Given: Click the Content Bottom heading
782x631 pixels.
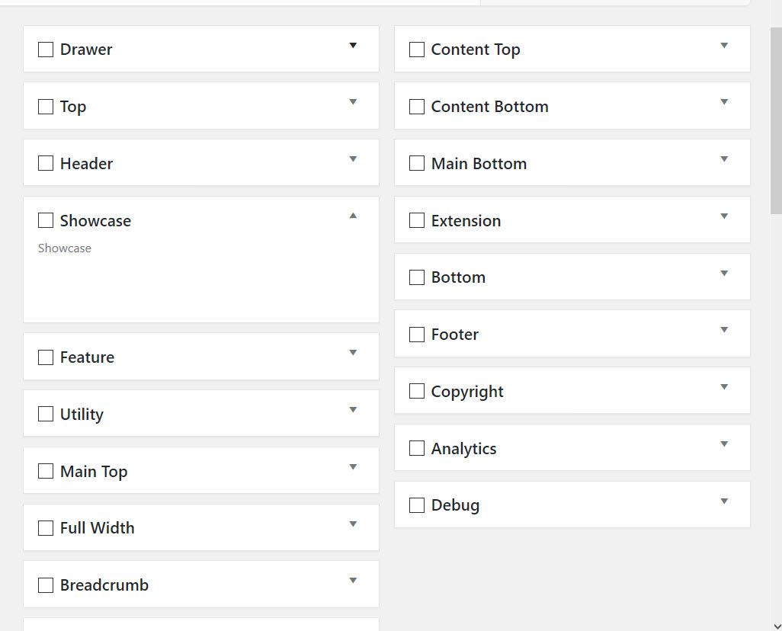Looking at the screenshot, I should coord(490,106).
